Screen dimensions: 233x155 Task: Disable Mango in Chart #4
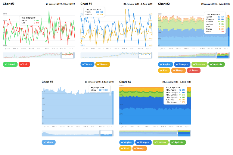(140, 148)
